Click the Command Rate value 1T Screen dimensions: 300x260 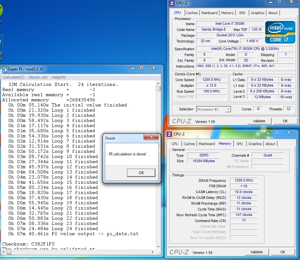[244, 220]
